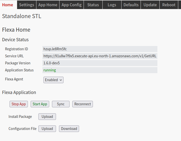
Task: Click the Start App button
Action: click(40, 104)
